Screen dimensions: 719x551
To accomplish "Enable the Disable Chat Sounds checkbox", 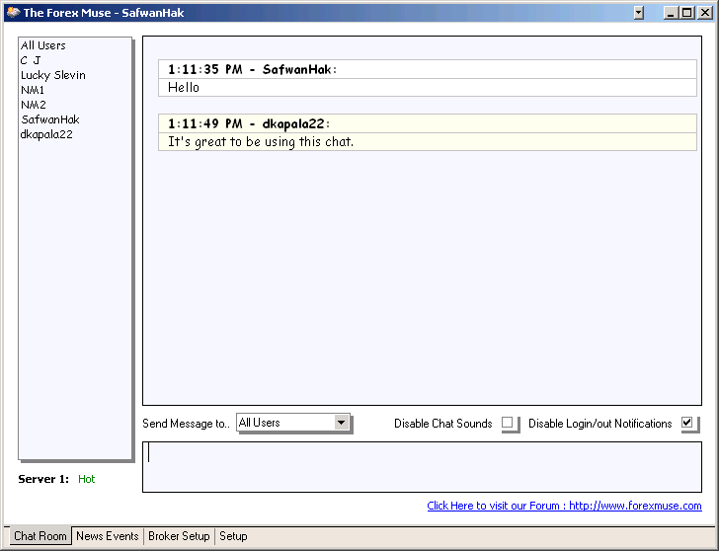I will click(x=508, y=423).
